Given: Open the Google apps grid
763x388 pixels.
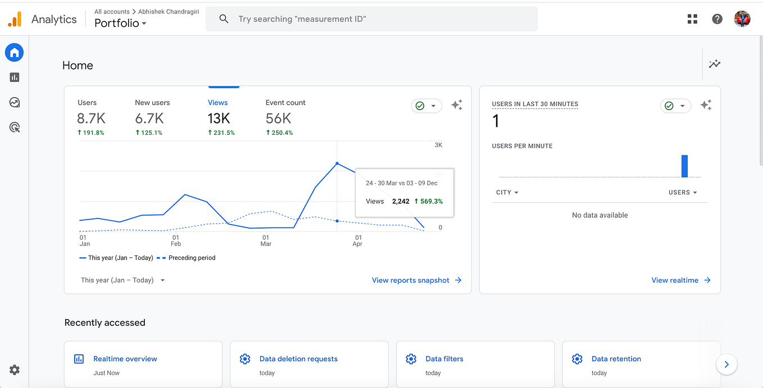Looking at the screenshot, I should [x=692, y=19].
